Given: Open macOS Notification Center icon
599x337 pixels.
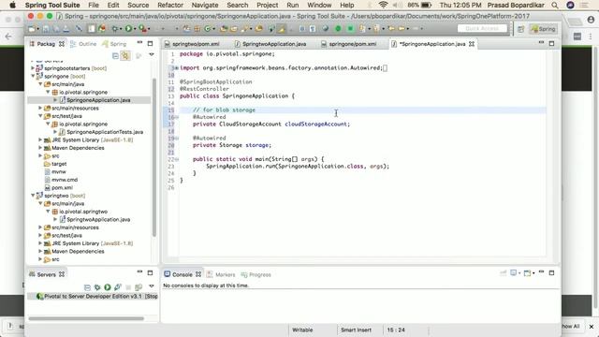Looking at the screenshot, I should click(x=584, y=6).
